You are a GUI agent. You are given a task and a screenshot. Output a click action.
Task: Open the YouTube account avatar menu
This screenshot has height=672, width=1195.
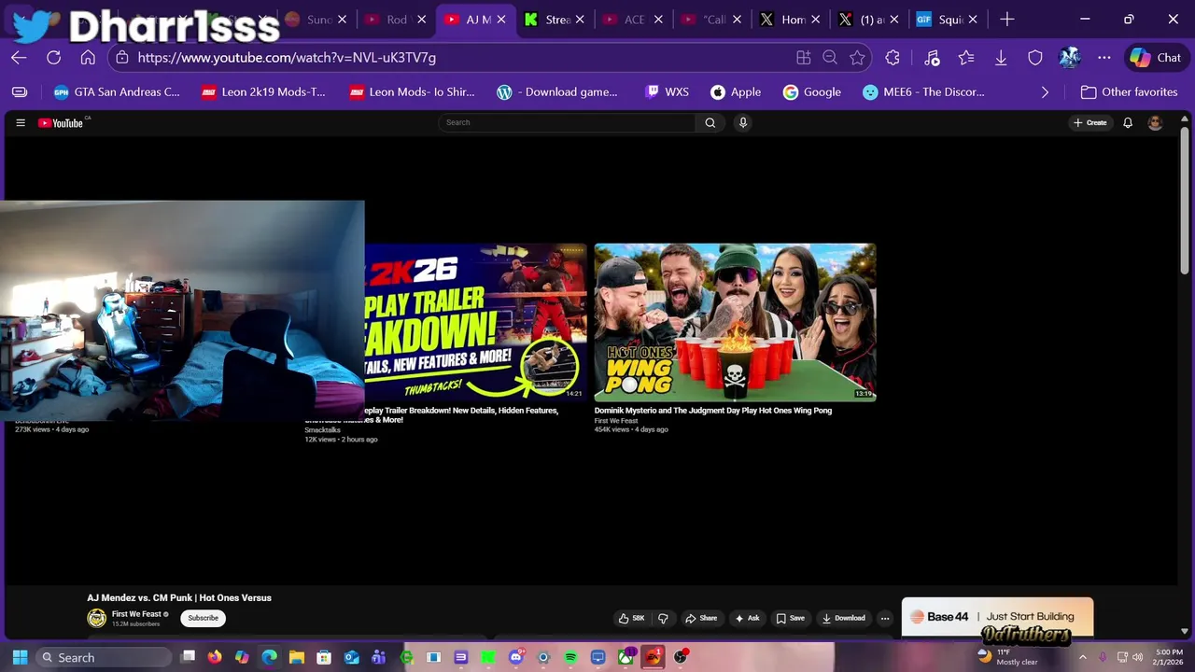pyautogui.click(x=1155, y=122)
